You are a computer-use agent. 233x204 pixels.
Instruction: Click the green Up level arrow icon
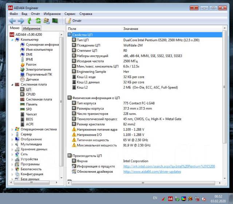(x=29, y=21)
